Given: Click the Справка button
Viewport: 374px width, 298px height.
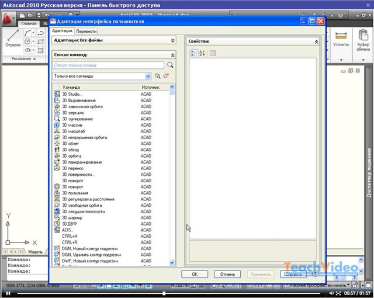Looking at the screenshot, I should point(293,274).
